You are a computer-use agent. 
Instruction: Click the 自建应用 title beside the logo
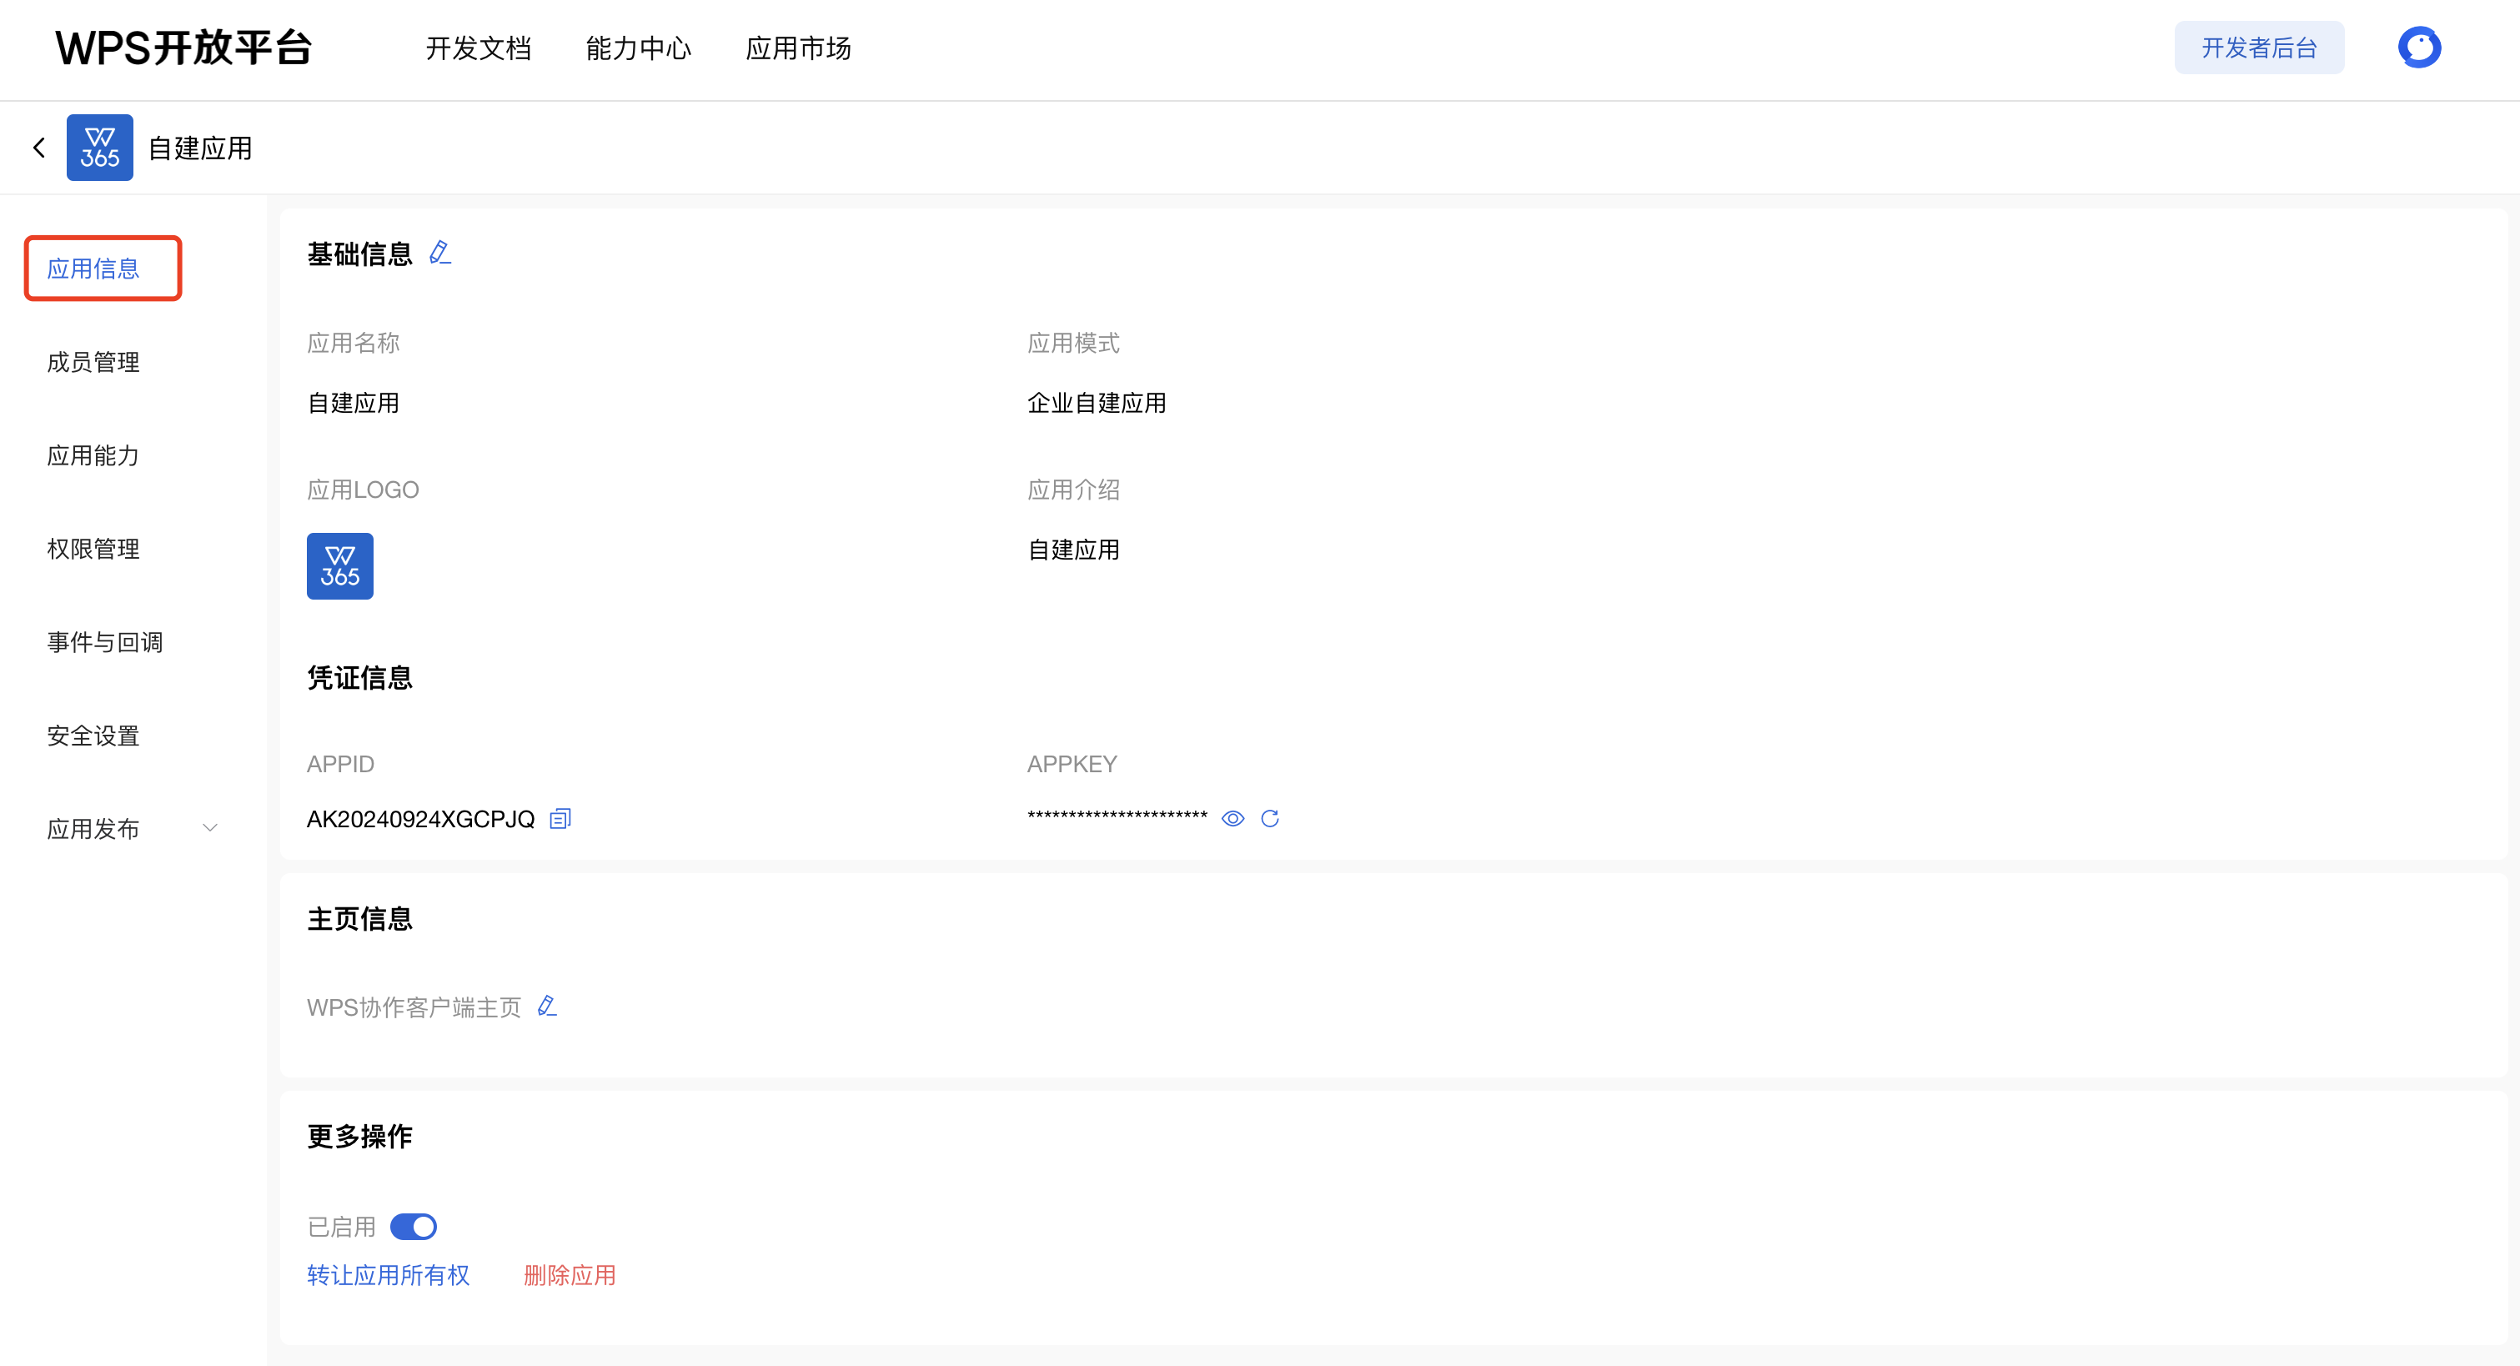click(x=200, y=148)
